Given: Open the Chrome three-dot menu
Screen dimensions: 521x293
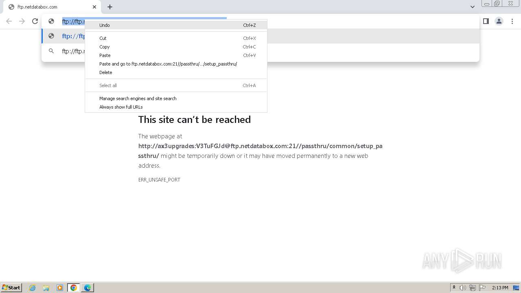Looking at the screenshot, I should [512, 21].
